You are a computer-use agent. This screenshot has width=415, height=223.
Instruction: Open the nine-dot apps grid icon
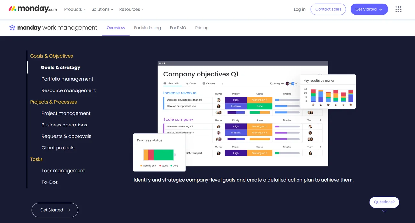click(x=398, y=9)
